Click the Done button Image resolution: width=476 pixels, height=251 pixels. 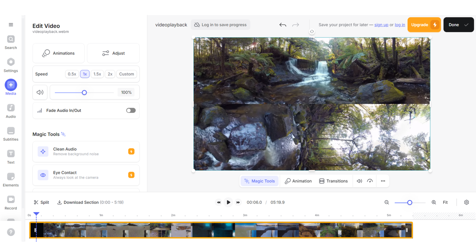(459, 25)
